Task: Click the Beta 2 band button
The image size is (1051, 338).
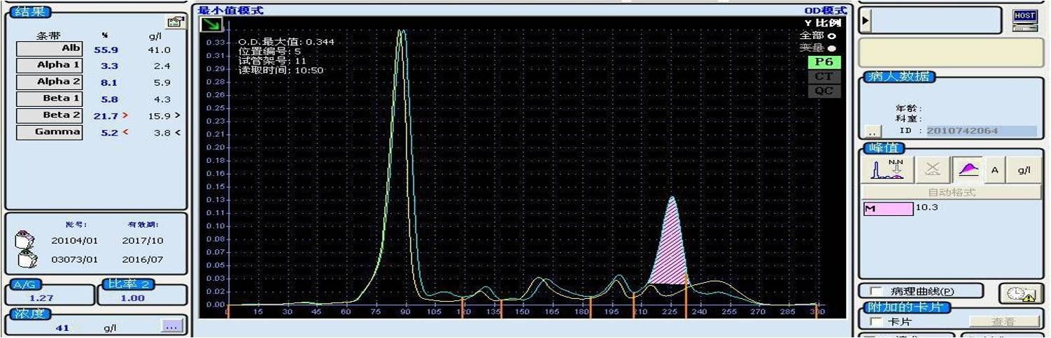Action: pos(49,115)
